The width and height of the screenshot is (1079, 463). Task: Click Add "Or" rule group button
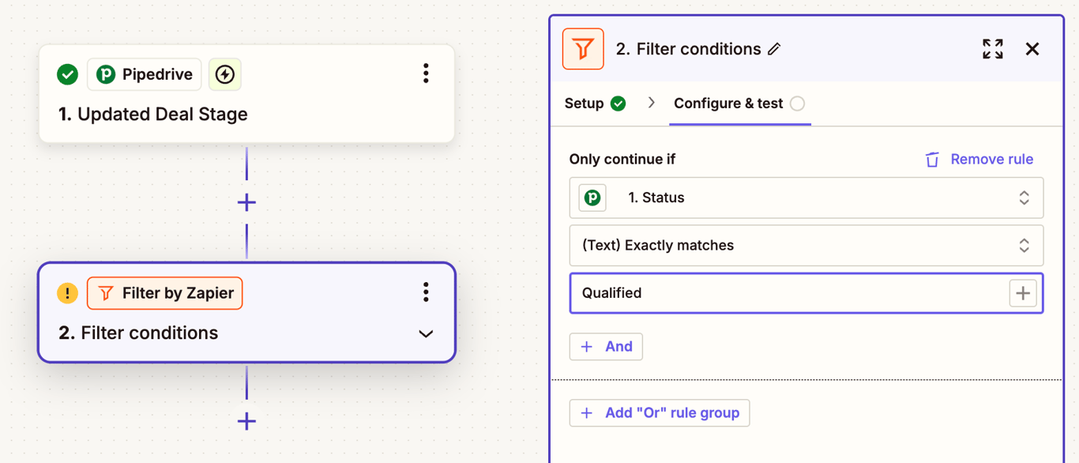coord(660,413)
